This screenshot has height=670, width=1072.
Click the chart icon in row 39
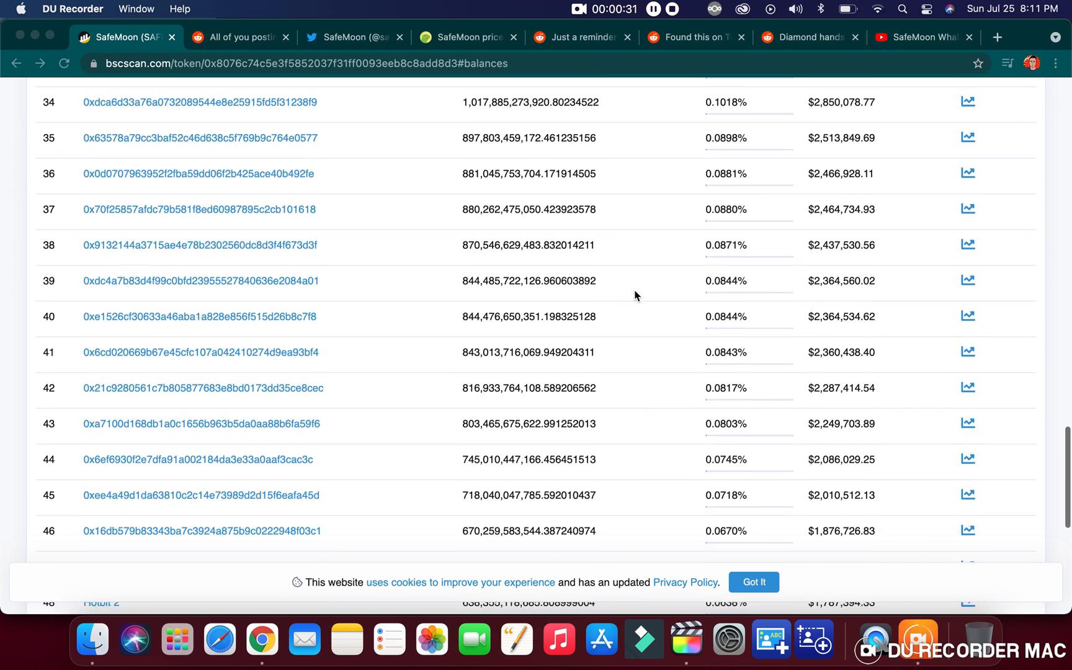tap(967, 280)
